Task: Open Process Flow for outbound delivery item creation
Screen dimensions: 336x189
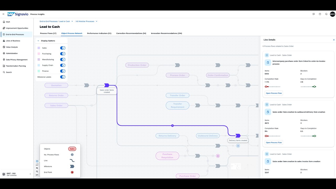Action: [x=274, y=143]
